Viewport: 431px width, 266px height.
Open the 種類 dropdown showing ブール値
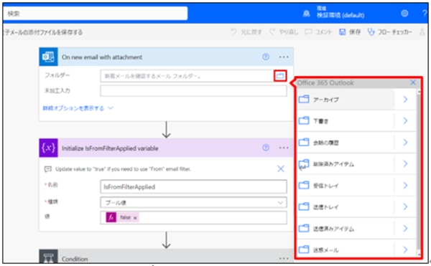[x=193, y=203]
